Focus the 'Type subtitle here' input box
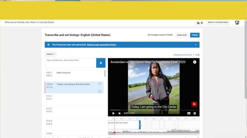247x138 pixels. 70,63
